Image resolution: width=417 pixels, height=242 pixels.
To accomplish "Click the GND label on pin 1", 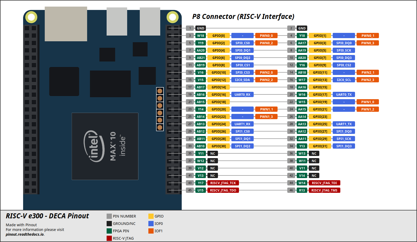I will pos(201,28).
